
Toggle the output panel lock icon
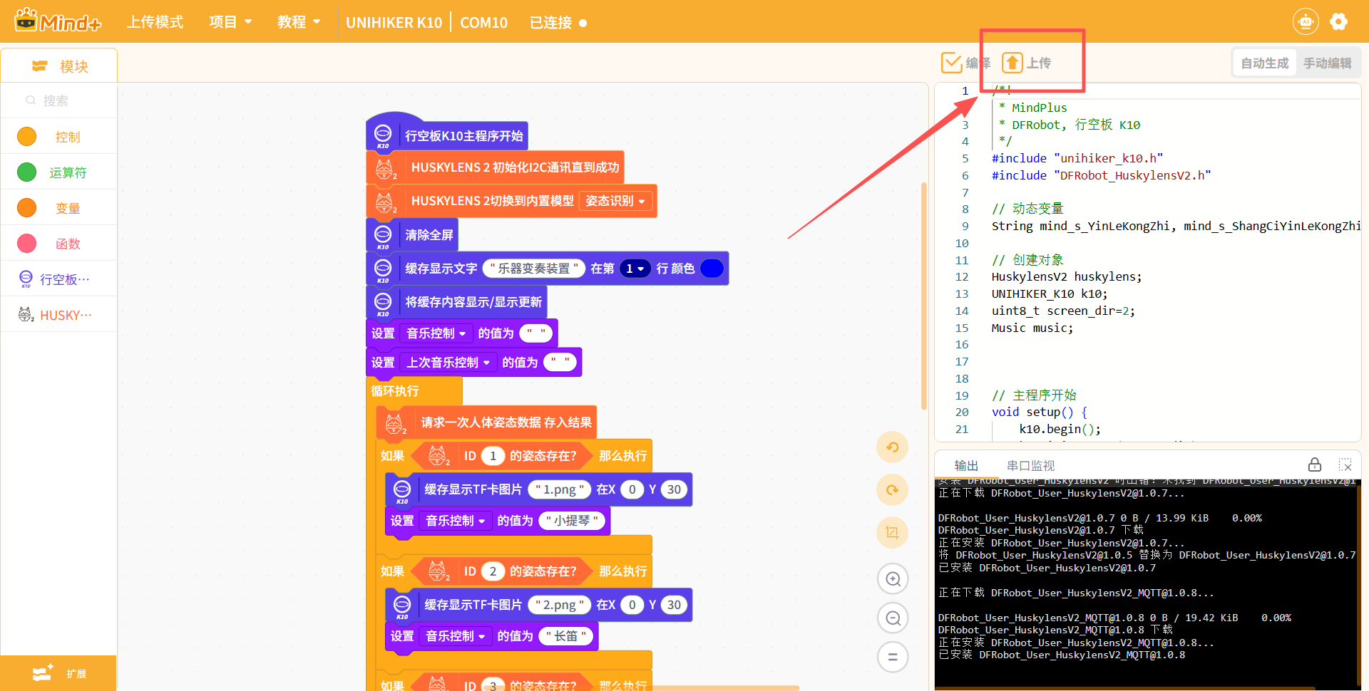1315,465
